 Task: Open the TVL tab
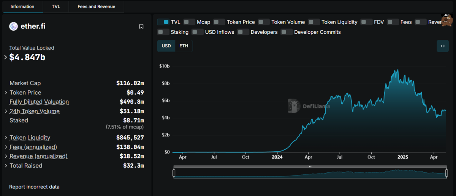[56, 6]
